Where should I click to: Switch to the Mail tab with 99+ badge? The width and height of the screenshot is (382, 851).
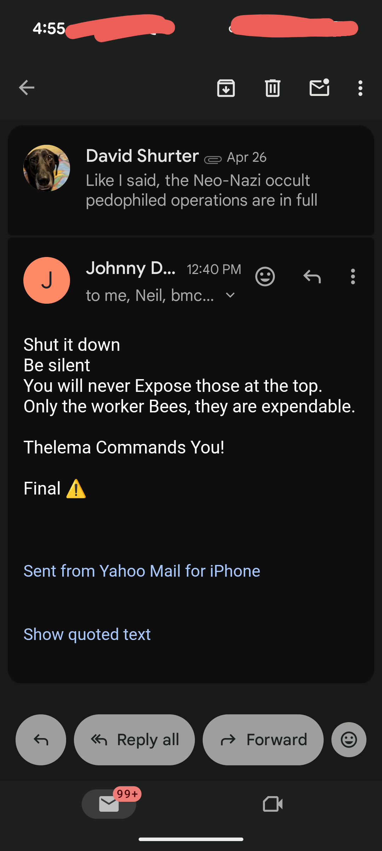point(109,804)
